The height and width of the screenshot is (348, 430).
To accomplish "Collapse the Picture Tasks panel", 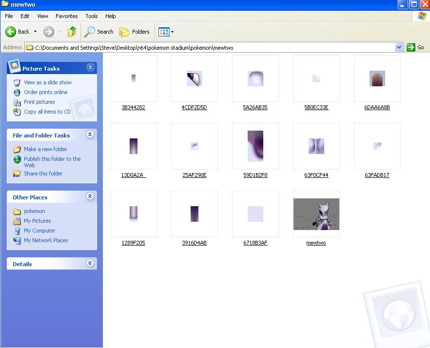I will (x=90, y=68).
